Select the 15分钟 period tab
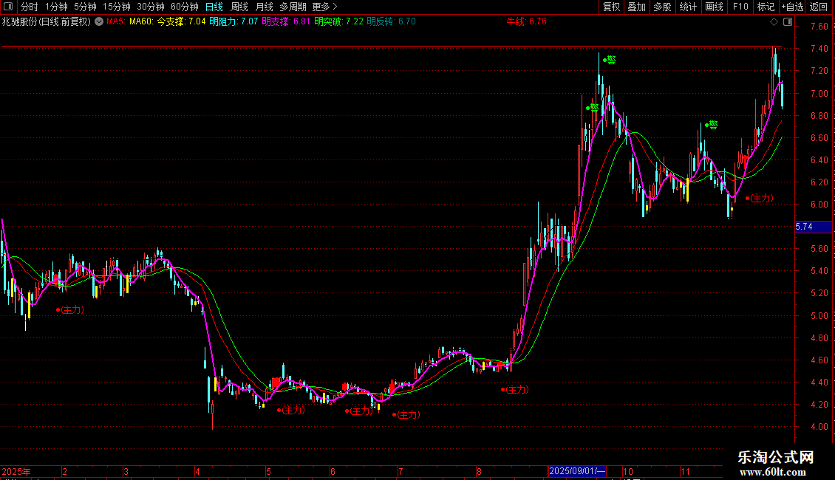Image resolution: width=835 pixels, height=480 pixels. [x=116, y=7]
